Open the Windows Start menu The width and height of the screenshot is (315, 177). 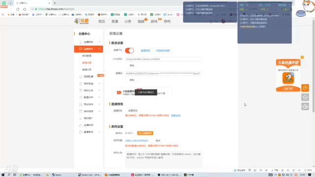pos(3,175)
